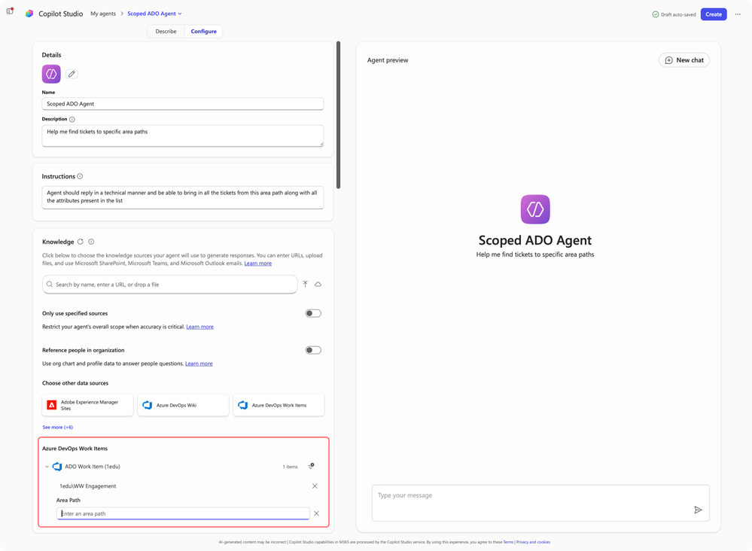Open Learn more link under Knowledge description

[x=258, y=263]
